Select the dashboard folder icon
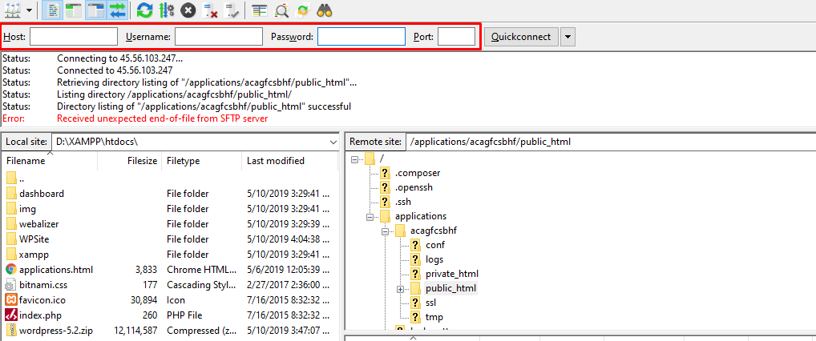Viewport: 816px width, 341px height. [11, 194]
